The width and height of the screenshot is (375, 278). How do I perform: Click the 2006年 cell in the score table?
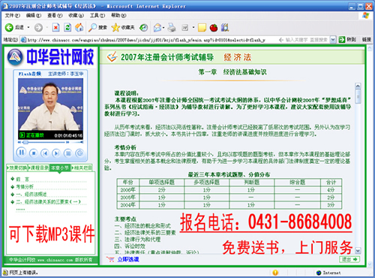(x=128, y=190)
